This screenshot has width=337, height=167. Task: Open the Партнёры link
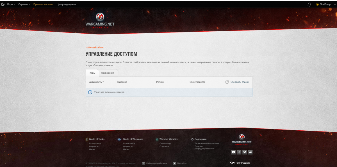click(182, 163)
